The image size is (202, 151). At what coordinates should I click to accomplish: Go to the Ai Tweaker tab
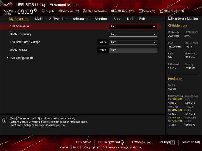tap(58, 19)
